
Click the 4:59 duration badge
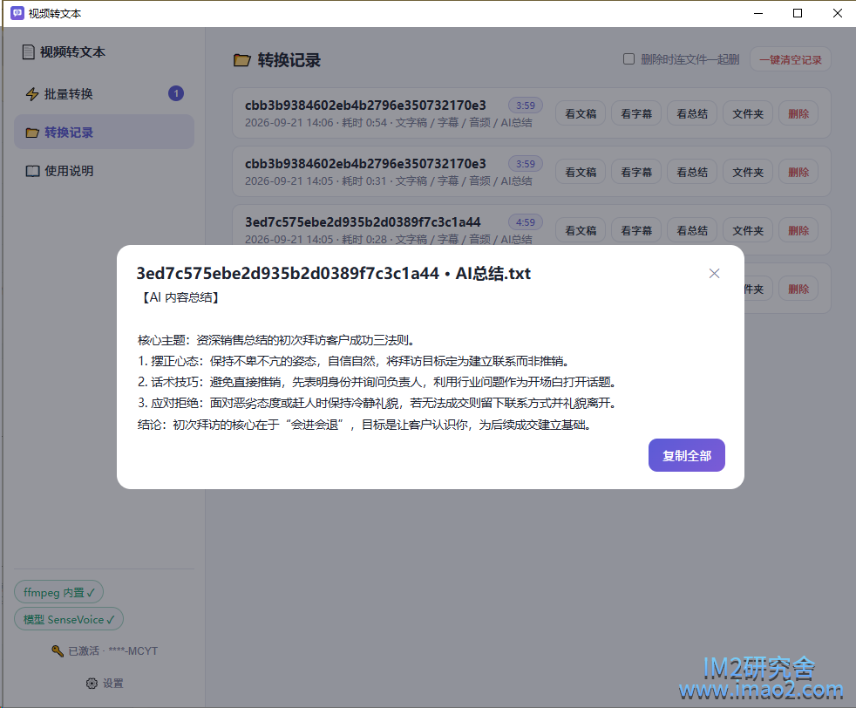click(x=525, y=222)
